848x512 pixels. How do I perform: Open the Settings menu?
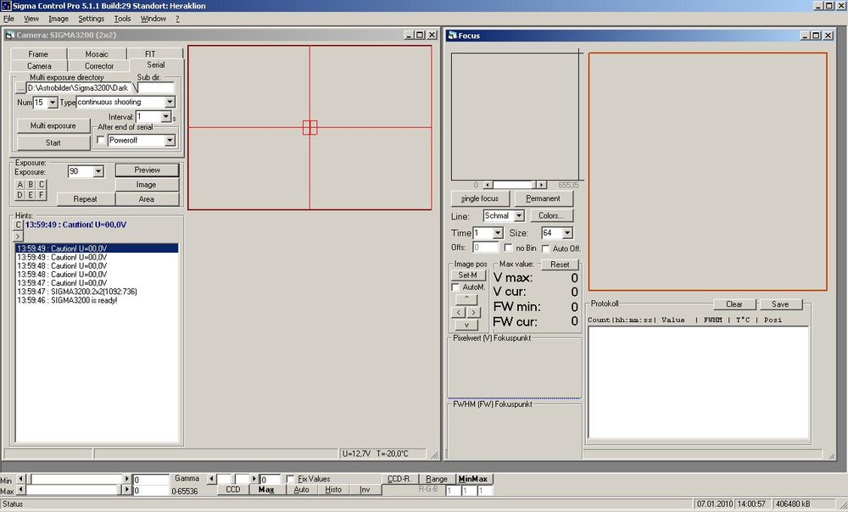(x=91, y=19)
